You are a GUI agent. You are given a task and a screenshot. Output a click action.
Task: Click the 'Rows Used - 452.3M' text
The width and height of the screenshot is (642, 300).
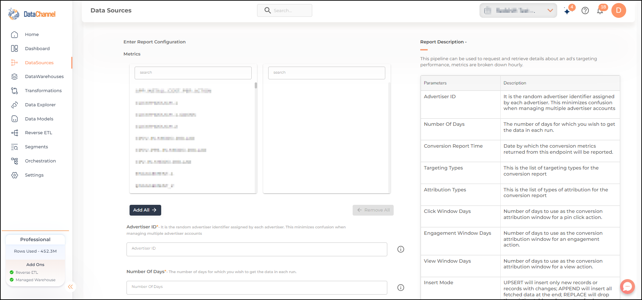35,251
